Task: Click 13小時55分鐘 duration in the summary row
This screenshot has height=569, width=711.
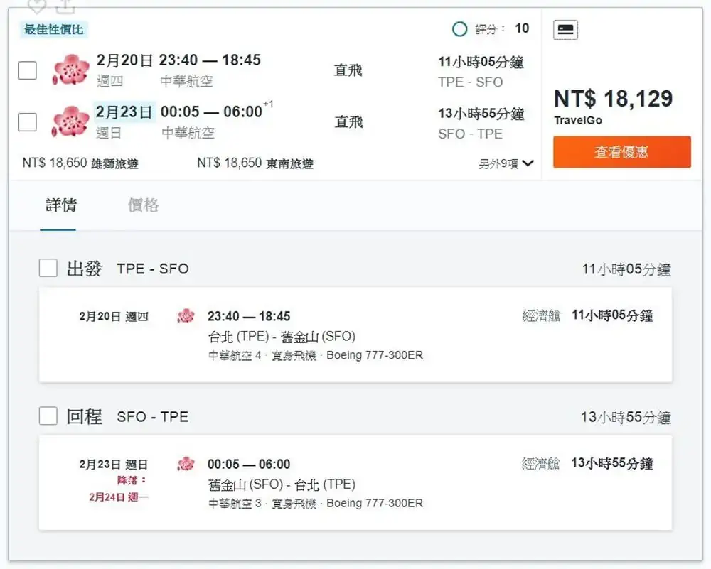Action: pyautogui.click(x=481, y=114)
